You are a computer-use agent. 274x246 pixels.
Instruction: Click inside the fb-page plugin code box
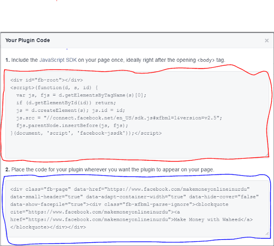click(x=137, y=209)
